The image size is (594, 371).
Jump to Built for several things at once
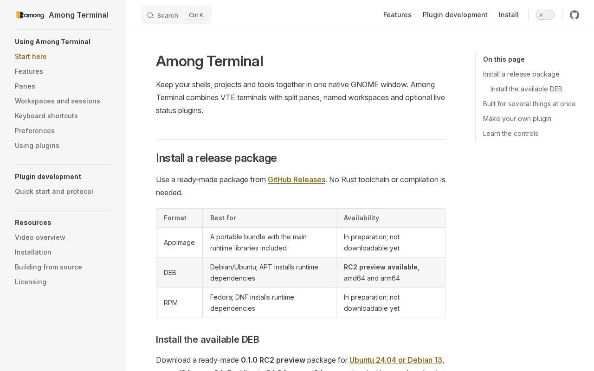point(529,104)
